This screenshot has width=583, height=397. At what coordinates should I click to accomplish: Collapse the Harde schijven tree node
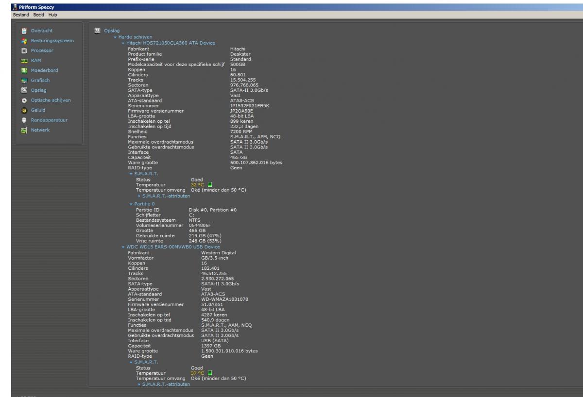115,37
